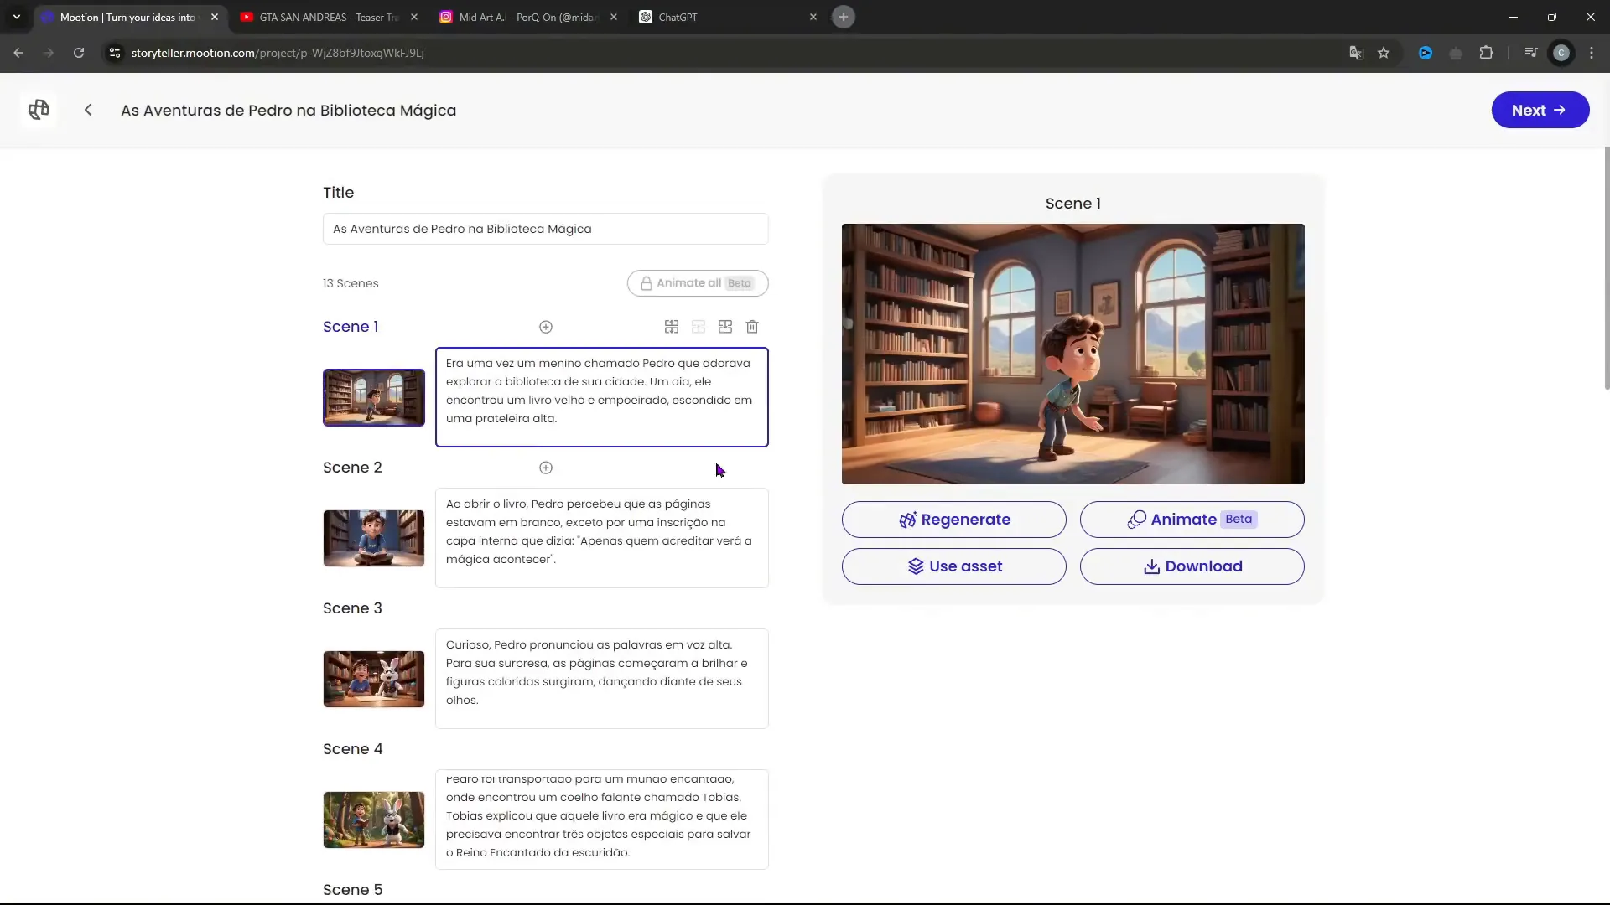1610x905 pixels.
Task: Select the Scene 4 forest thumbnail
Action: (374, 820)
